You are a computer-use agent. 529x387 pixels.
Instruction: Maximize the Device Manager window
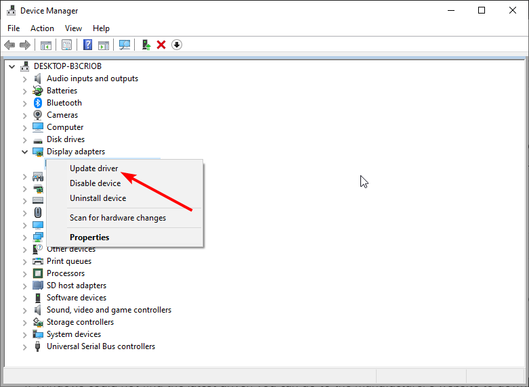[x=482, y=10]
